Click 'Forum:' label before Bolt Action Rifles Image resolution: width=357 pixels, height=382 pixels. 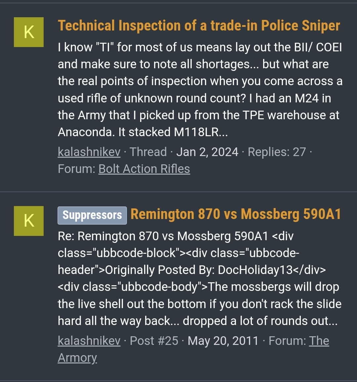coord(77,169)
